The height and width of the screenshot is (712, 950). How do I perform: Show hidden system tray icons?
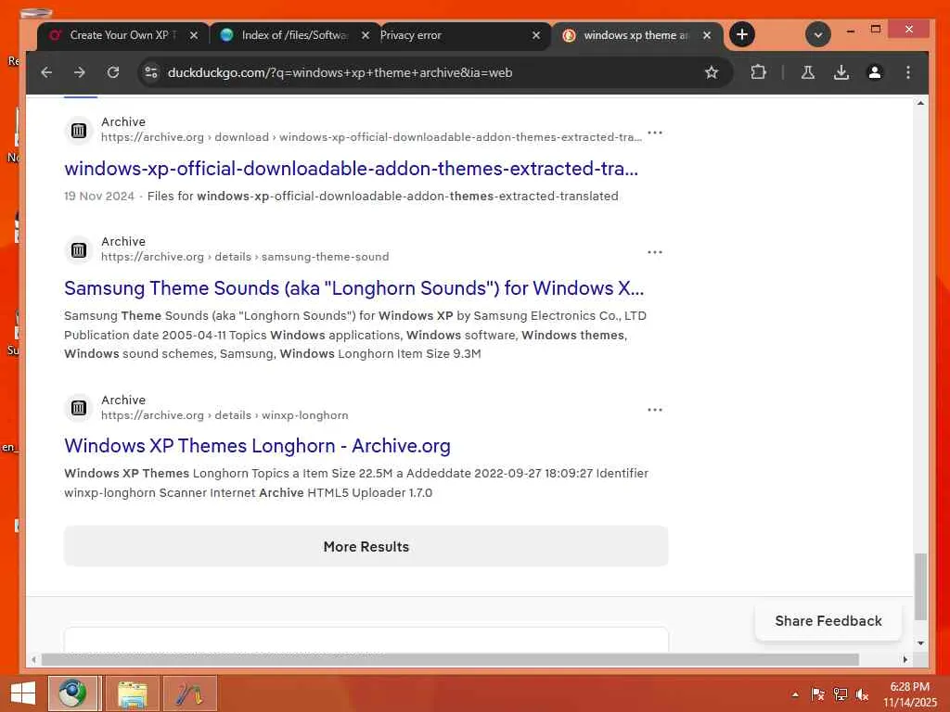(795, 694)
